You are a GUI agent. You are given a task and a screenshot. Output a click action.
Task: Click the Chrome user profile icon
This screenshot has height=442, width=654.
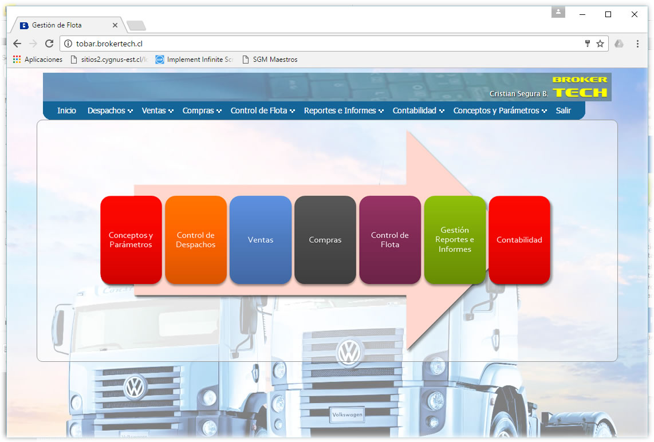pos(558,12)
